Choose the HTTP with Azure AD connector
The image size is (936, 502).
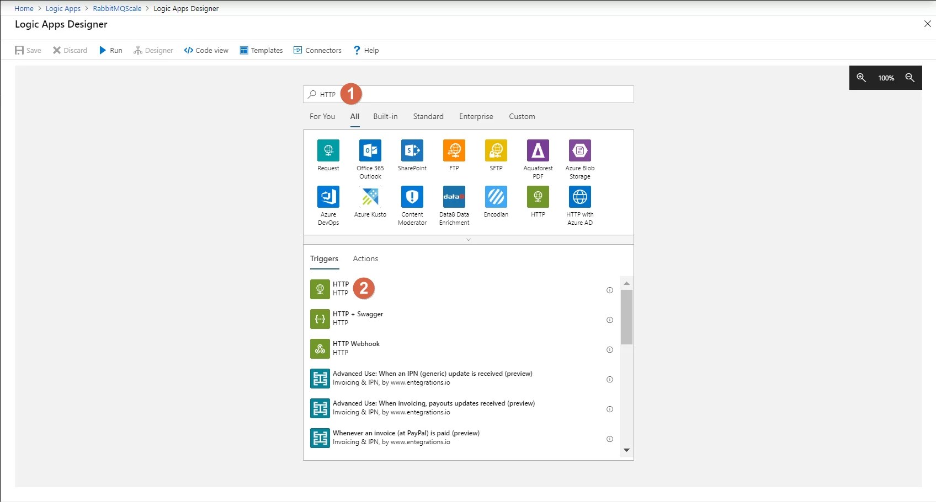pyautogui.click(x=580, y=197)
